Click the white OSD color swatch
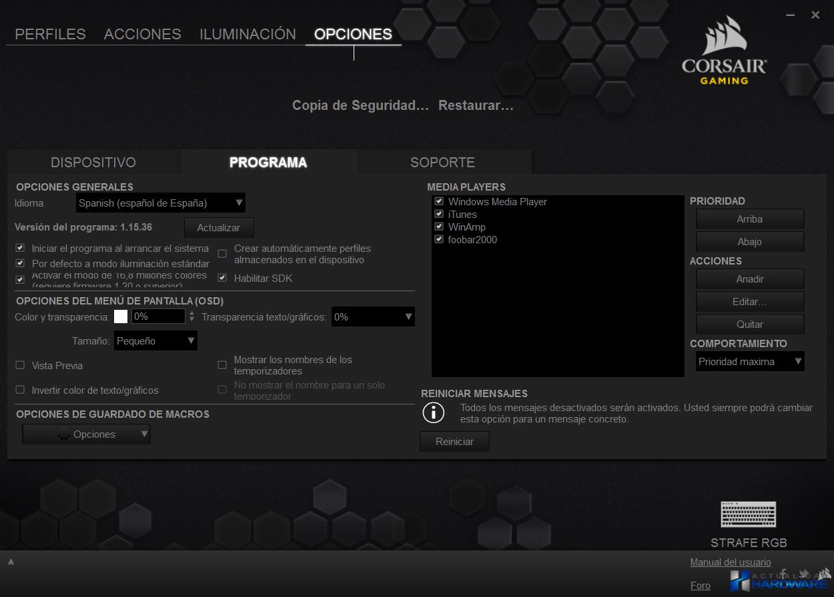Screen dimensions: 834x597 tap(121, 316)
